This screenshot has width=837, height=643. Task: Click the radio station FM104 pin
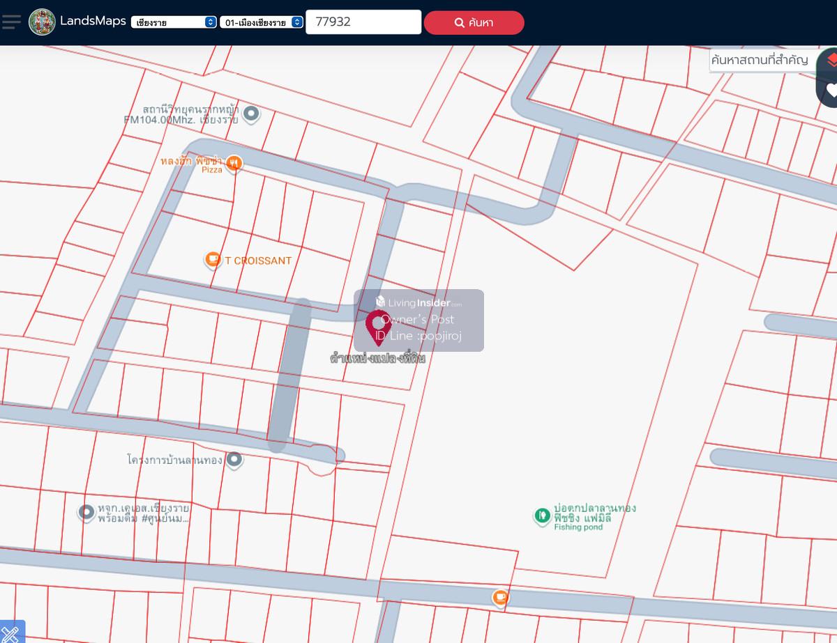pyautogui.click(x=252, y=113)
